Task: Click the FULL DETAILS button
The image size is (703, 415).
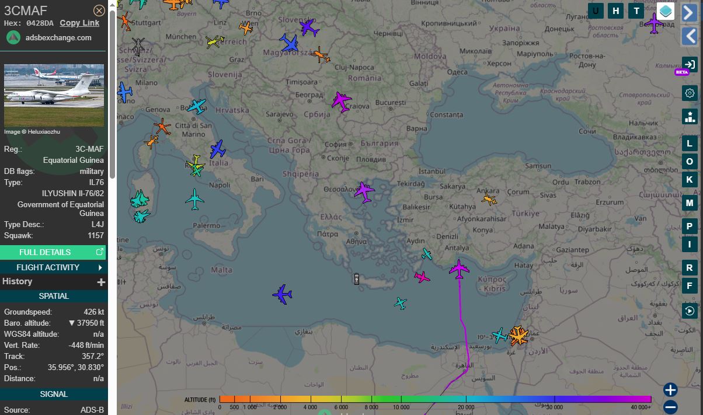Action: pos(53,252)
